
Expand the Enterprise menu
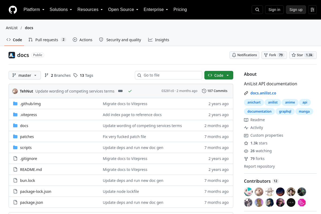click(156, 10)
